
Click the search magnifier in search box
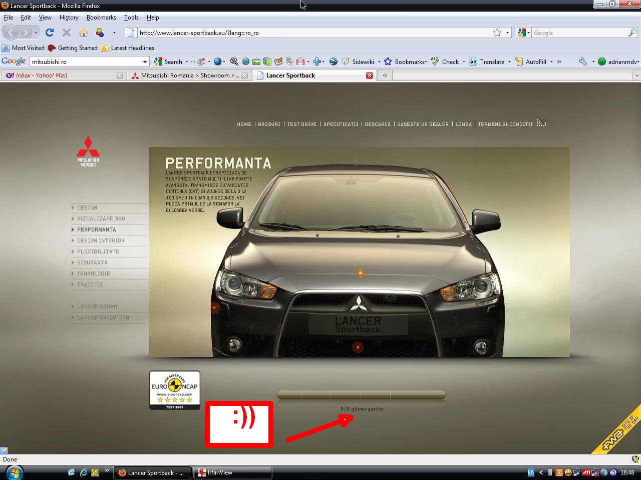[x=632, y=32]
